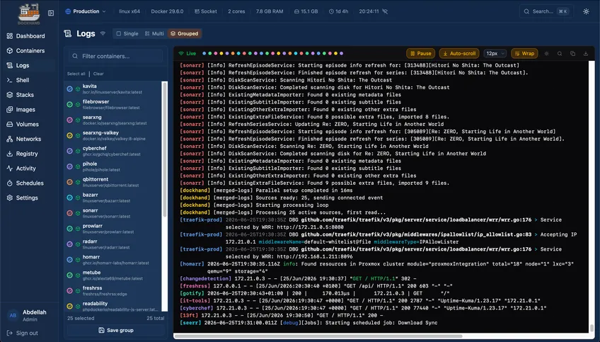600x342 pixels.
Task: Open Registry from the sidebar
Action: [25, 154]
